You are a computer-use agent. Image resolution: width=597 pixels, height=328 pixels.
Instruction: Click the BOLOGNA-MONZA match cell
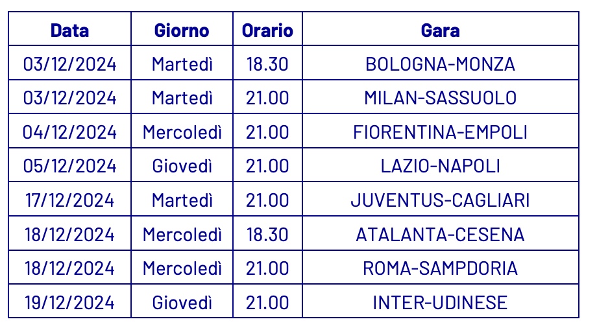pos(440,64)
